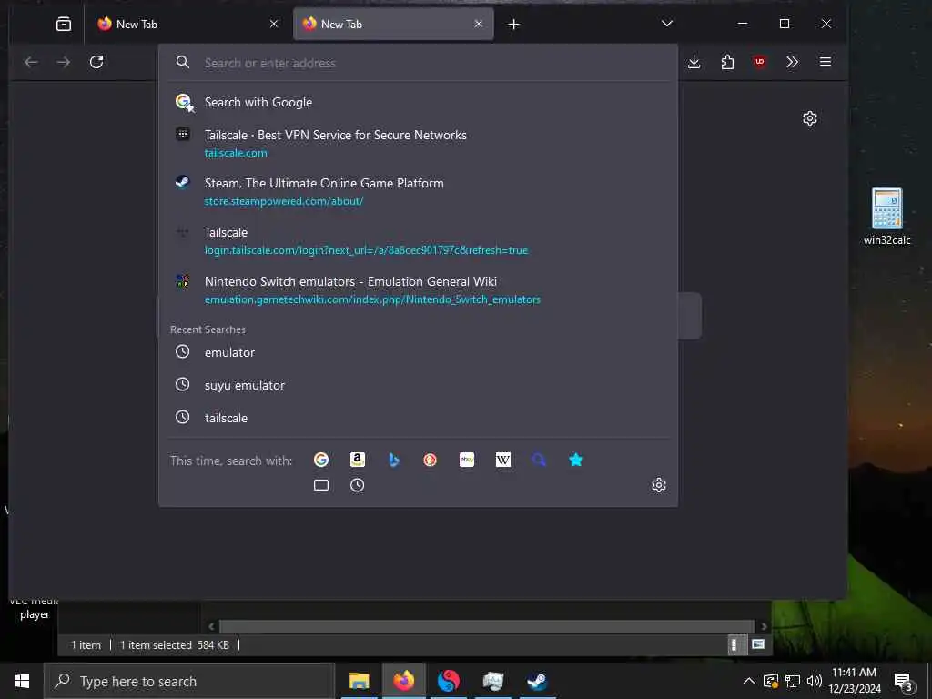Open the Firefox View tab icon
The height and width of the screenshot is (699, 932).
tap(64, 24)
